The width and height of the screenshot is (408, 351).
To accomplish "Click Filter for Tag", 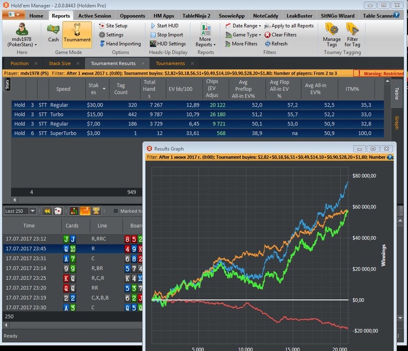I will point(352,35).
